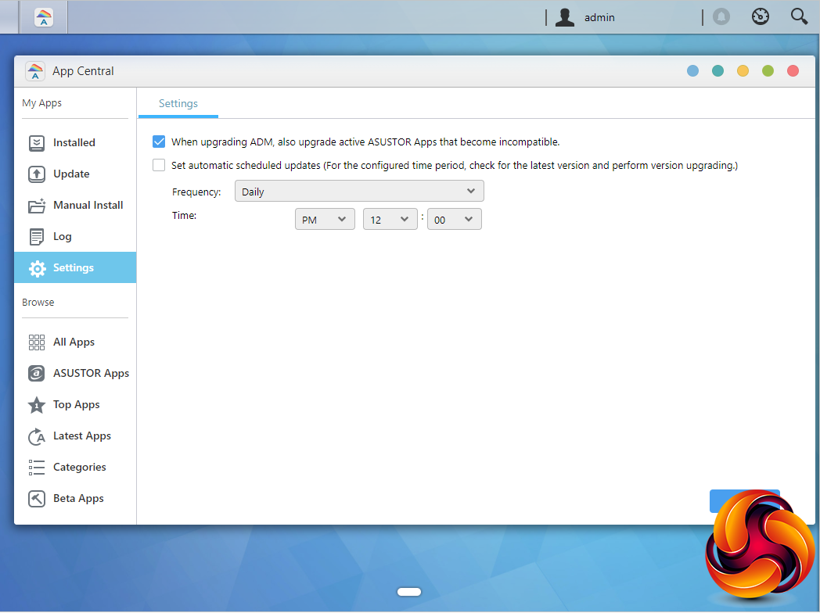
Task: Click the Update arrow icon
Action: tap(37, 174)
